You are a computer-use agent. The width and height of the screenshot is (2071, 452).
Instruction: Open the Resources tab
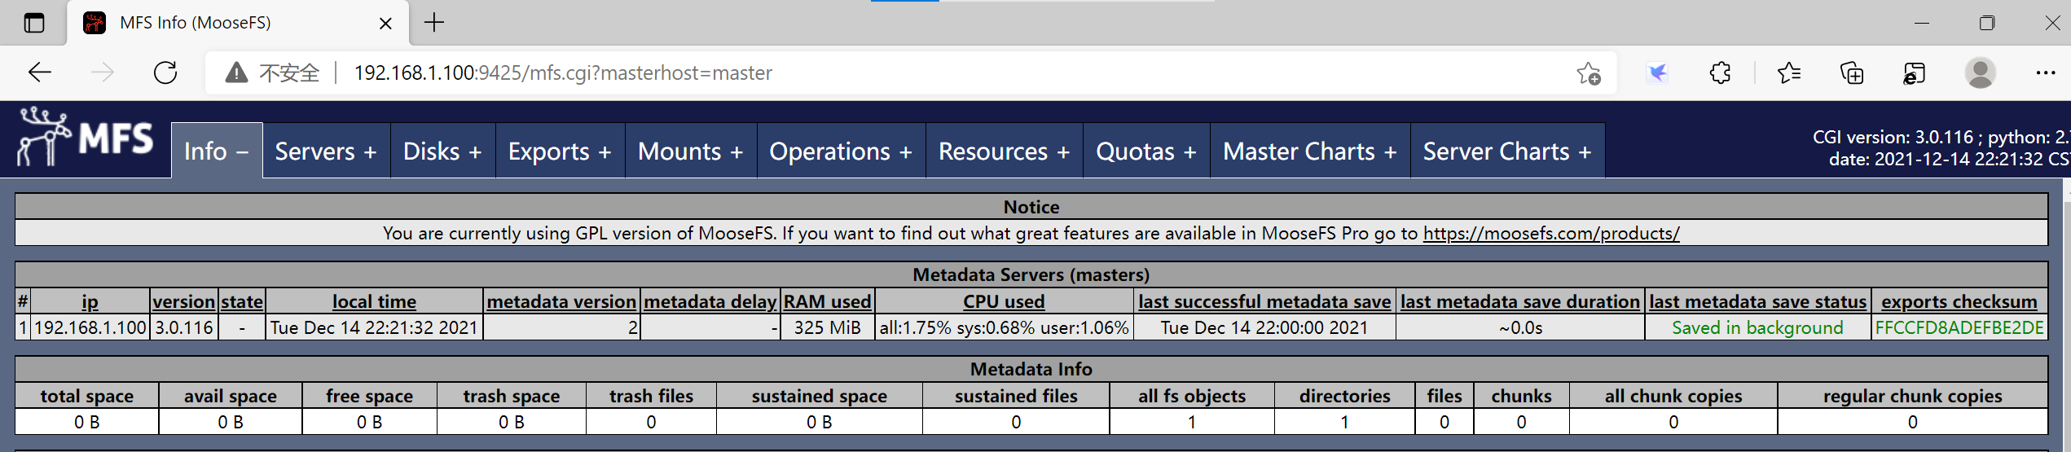pos(1004,151)
